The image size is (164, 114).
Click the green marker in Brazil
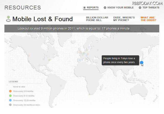click(61, 86)
